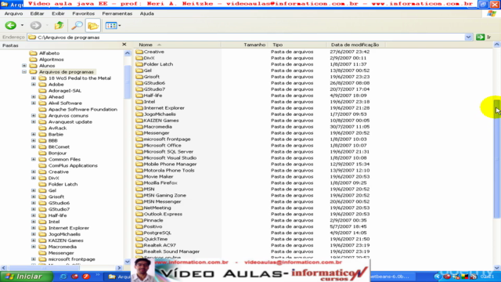Open the Ajuda menu
Viewport: 501px width, 282px height.
click(146, 13)
